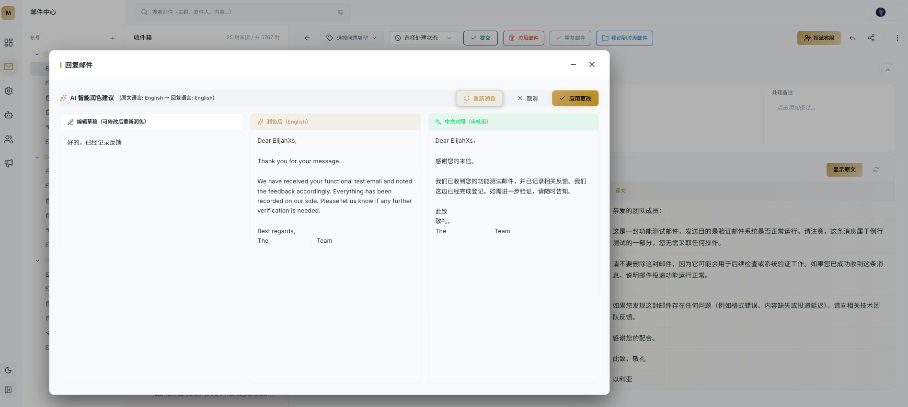Click the 显示原文 button
The height and width of the screenshot is (407, 908).
pos(844,170)
